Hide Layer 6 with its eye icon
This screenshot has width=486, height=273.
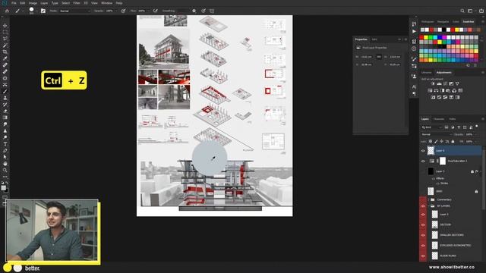[423, 151]
